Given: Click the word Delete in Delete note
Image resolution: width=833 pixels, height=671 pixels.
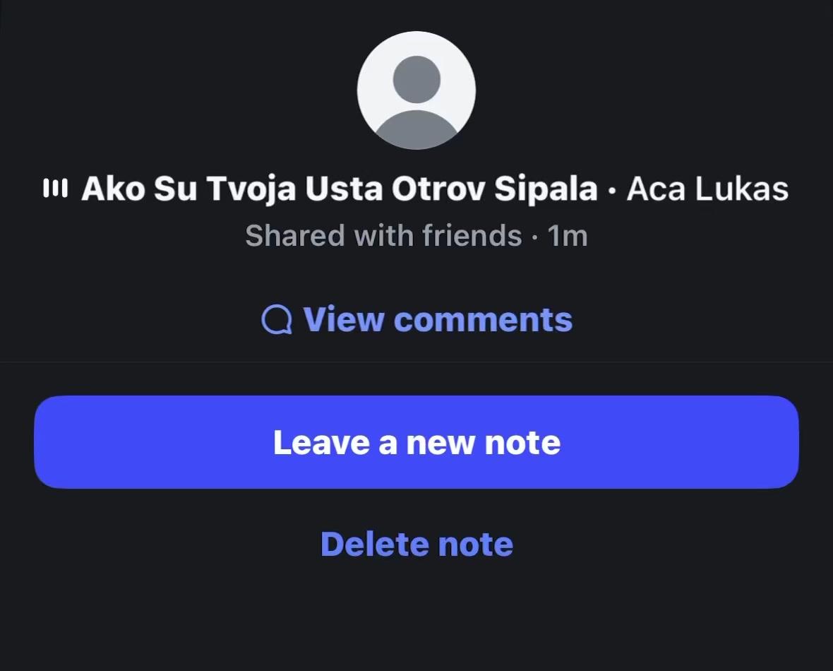Looking at the screenshot, I should tap(375, 544).
